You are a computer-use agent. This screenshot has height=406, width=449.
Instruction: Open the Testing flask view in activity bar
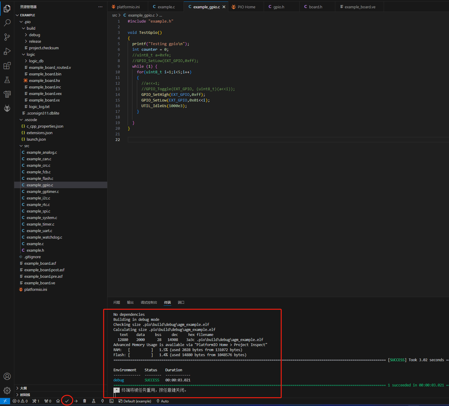click(7, 80)
